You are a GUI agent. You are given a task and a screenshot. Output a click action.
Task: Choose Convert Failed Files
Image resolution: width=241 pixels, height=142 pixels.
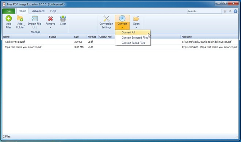pyautogui.click(x=133, y=43)
